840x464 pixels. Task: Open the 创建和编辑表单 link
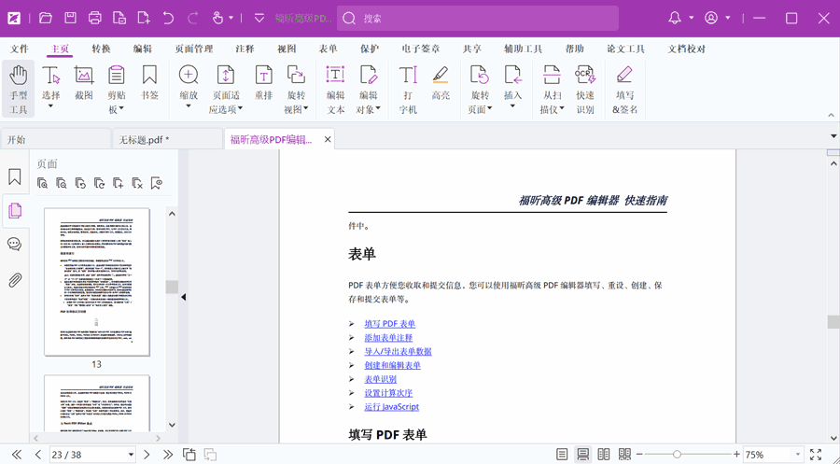[x=393, y=365]
